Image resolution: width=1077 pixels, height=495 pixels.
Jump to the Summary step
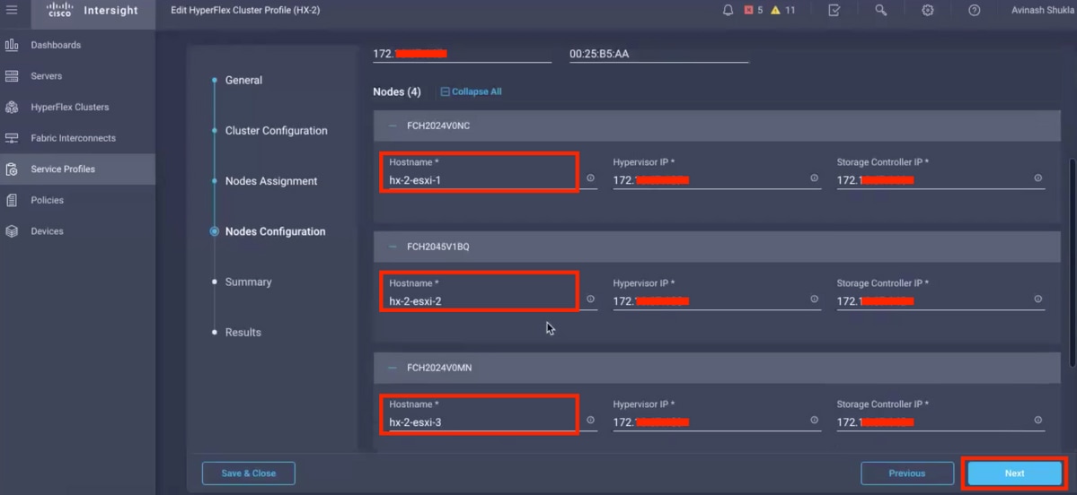click(x=248, y=282)
